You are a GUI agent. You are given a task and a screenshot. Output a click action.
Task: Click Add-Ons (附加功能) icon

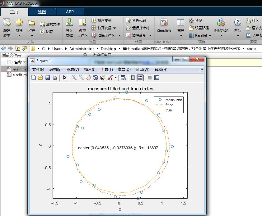pos(221,22)
